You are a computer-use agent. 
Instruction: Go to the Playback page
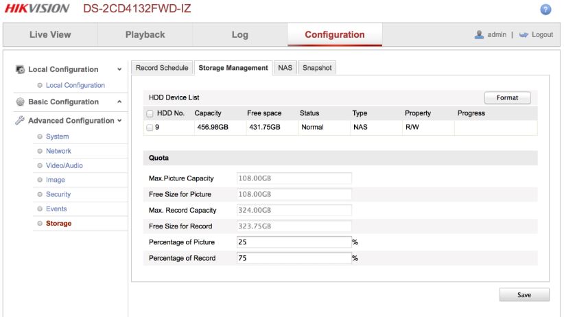145,34
